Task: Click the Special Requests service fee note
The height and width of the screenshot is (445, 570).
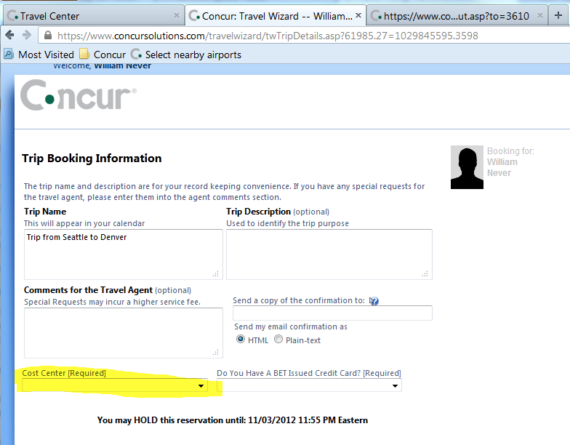Action: point(112,302)
